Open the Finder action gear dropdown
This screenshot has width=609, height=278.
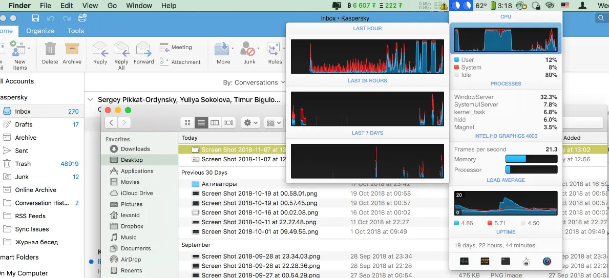coord(250,123)
